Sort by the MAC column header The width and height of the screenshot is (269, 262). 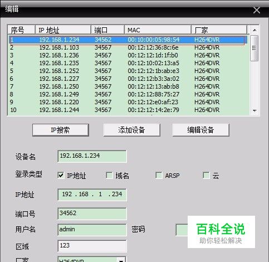(158, 30)
